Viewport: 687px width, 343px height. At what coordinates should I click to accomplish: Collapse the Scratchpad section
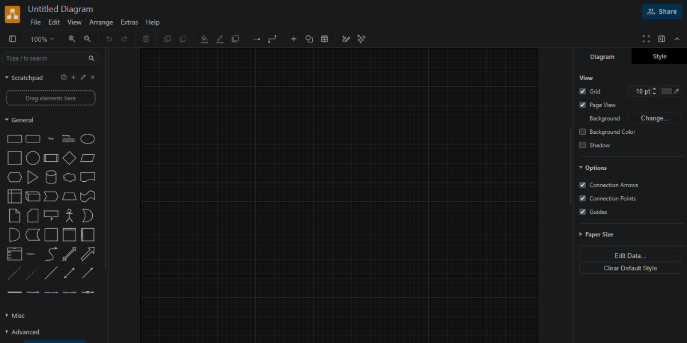pos(6,77)
